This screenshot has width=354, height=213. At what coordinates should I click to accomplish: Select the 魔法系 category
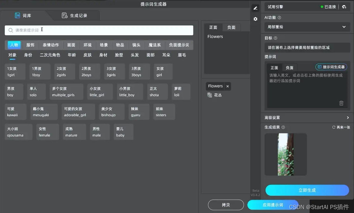pyautogui.click(x=155, y=45)
